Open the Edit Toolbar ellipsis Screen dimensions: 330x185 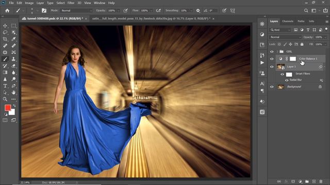(13, 99)
